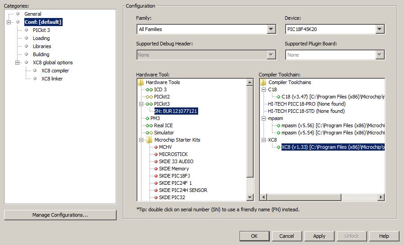Screen dimensions: 404x245
Task: Click XC8 (v1.33) green indicator
Action: click(x=278, y=147)
